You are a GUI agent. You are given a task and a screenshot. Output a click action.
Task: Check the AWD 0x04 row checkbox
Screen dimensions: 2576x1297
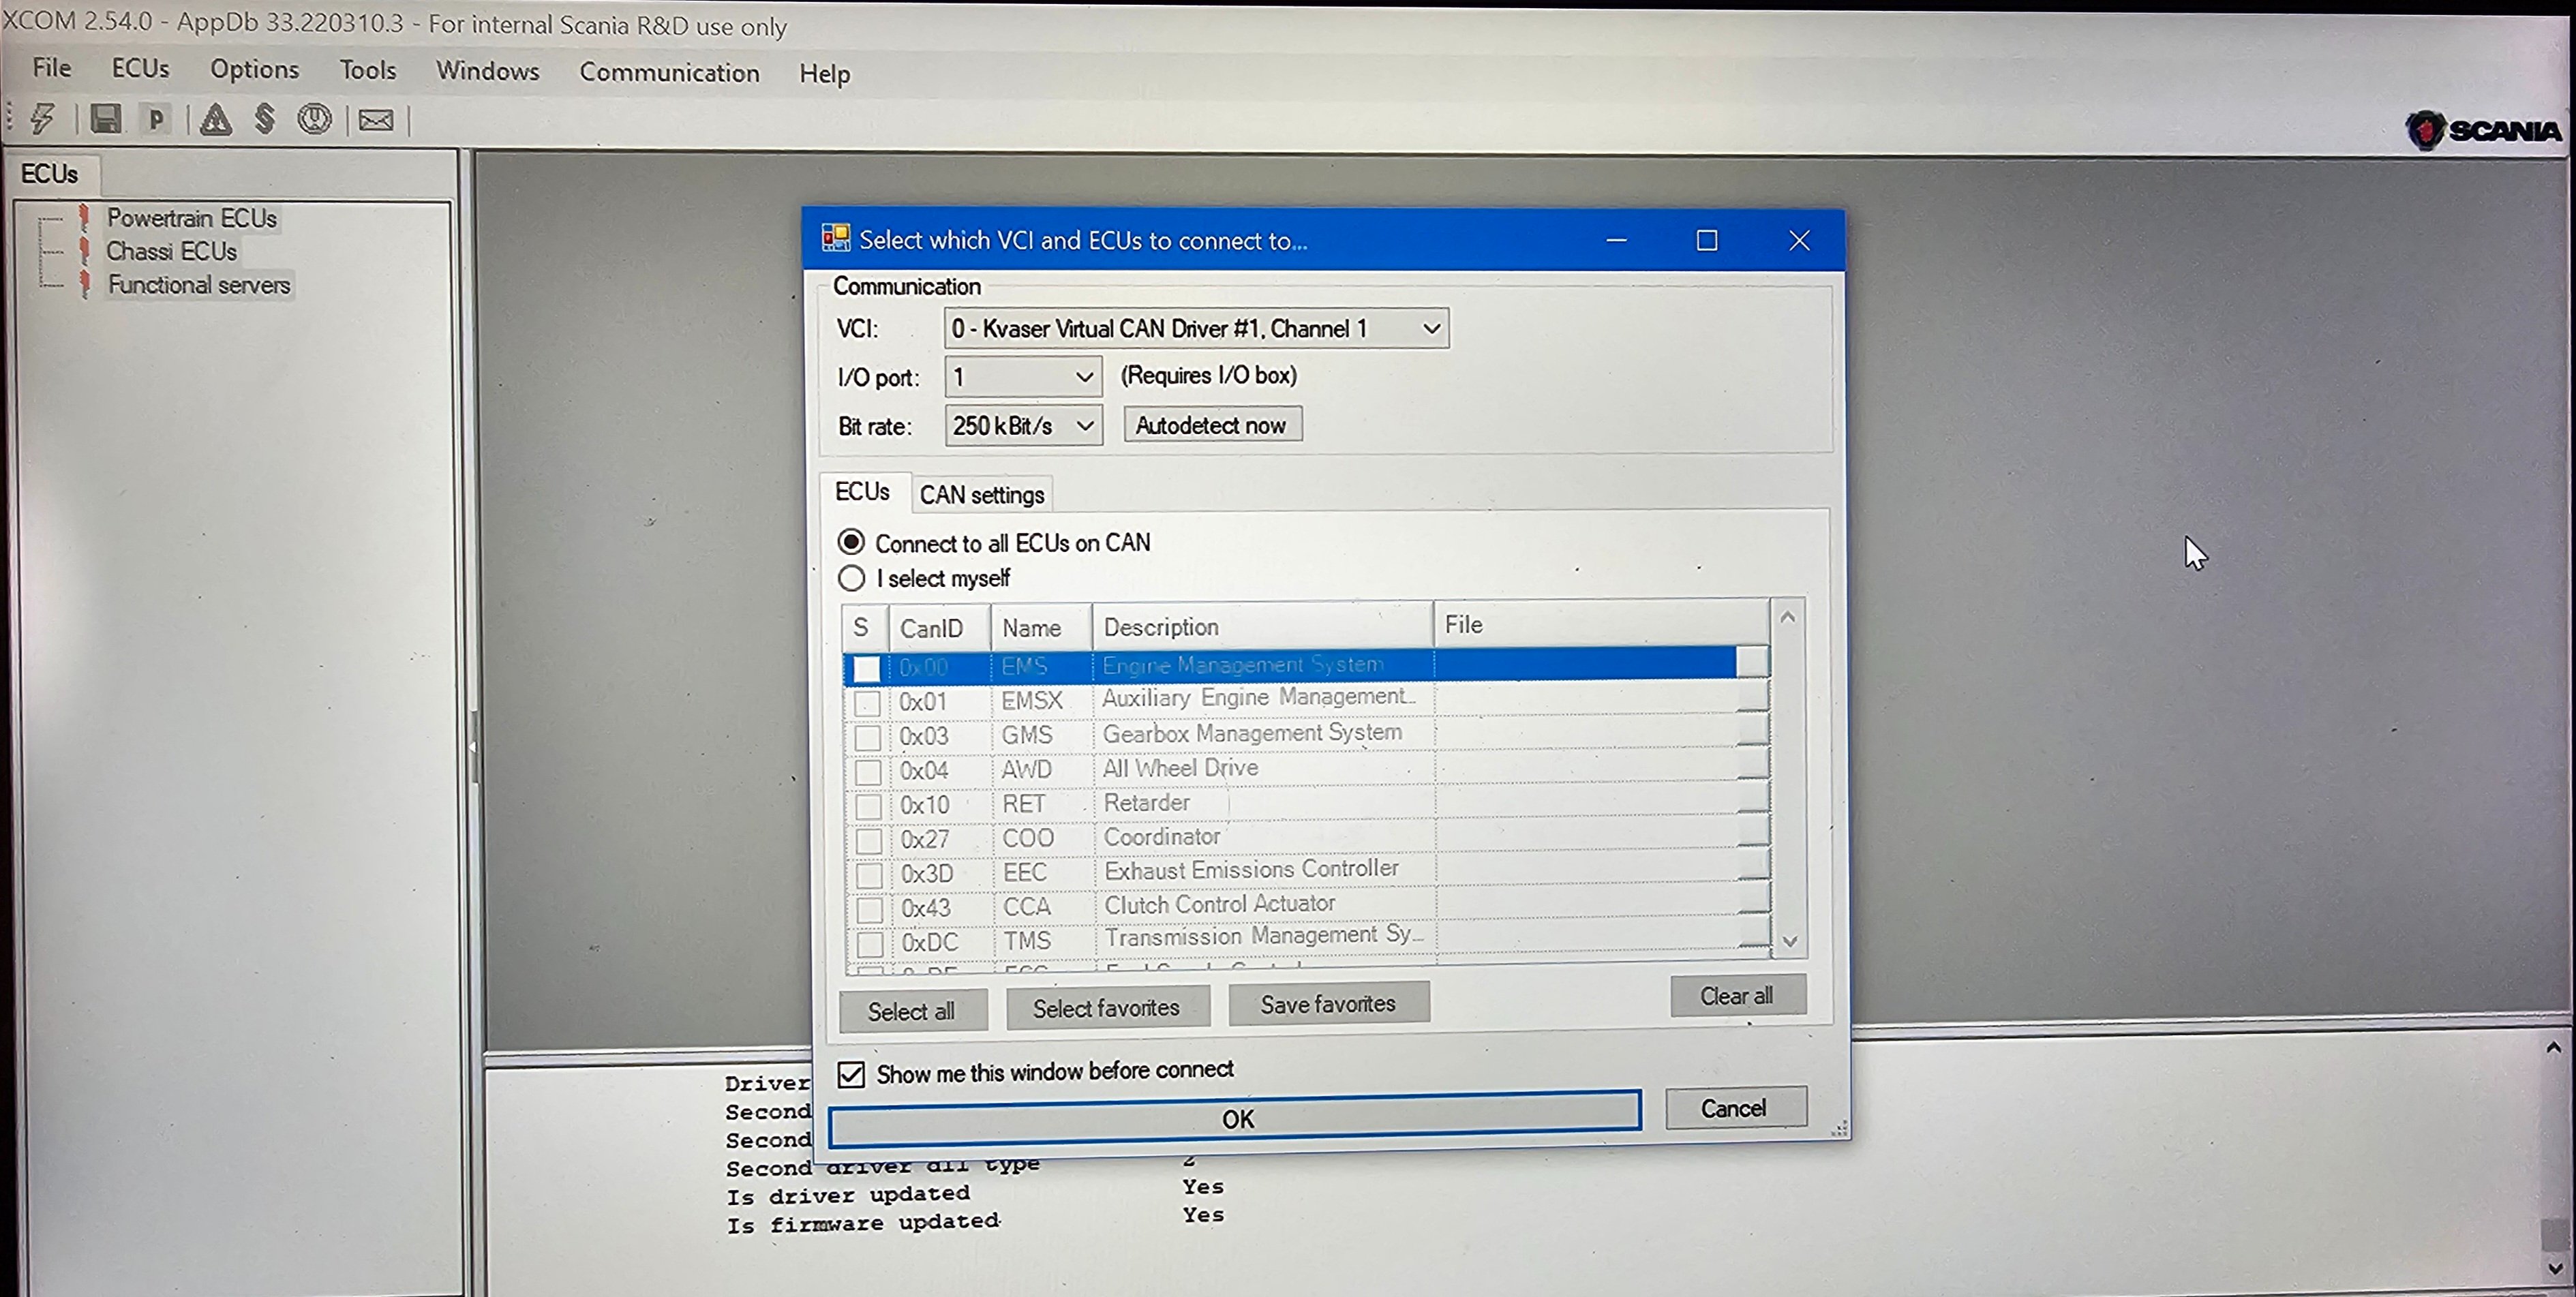click(x=868, y=771)
